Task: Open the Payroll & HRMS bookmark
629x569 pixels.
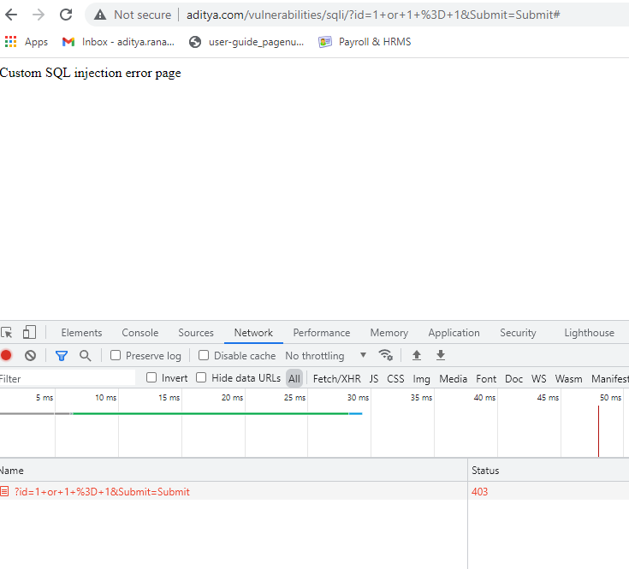Action: [x=365, y=42]
